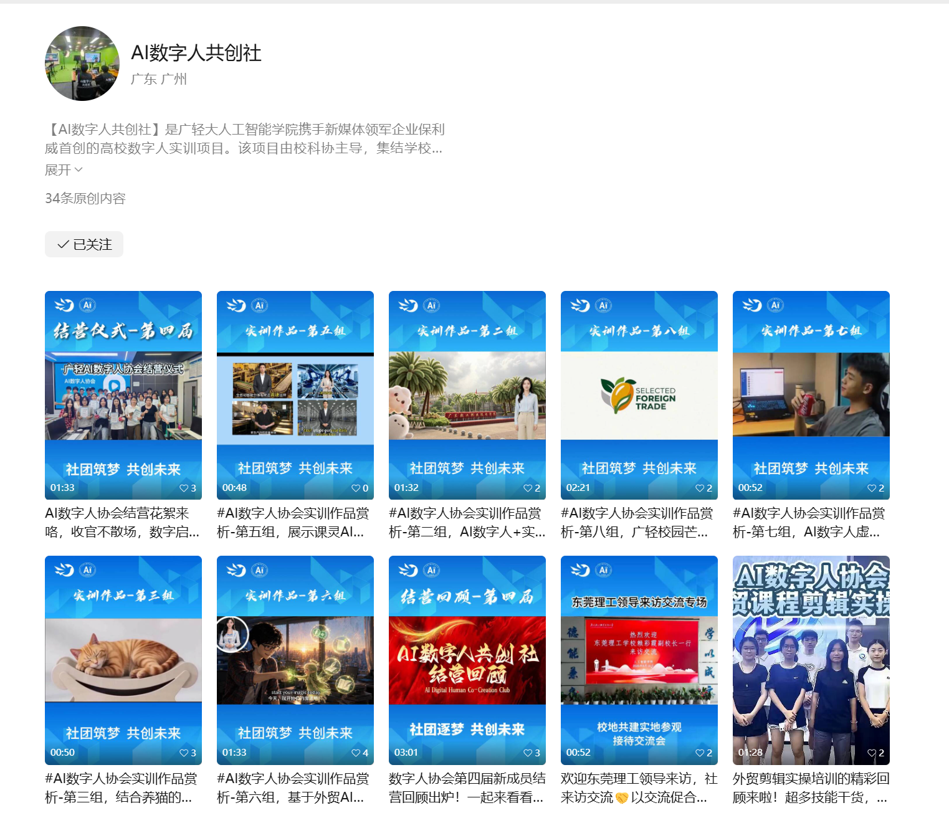This screenshot has width=949, height=818.
Task: Tap heart icon on 第二组 video thumbnail
Action: [x=528, y=488]
